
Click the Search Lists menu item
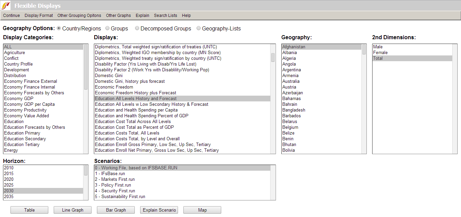pos(165,16)
